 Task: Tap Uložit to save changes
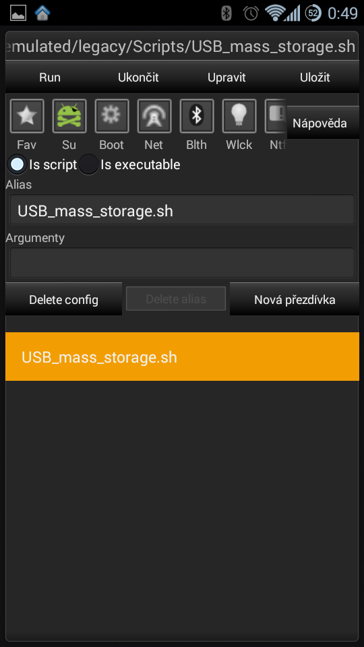click(x=315, y=77)
